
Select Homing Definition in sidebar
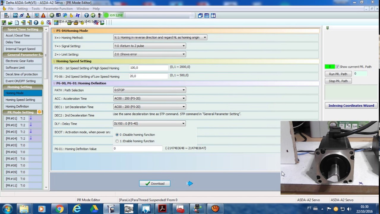(x=23, y=106)
